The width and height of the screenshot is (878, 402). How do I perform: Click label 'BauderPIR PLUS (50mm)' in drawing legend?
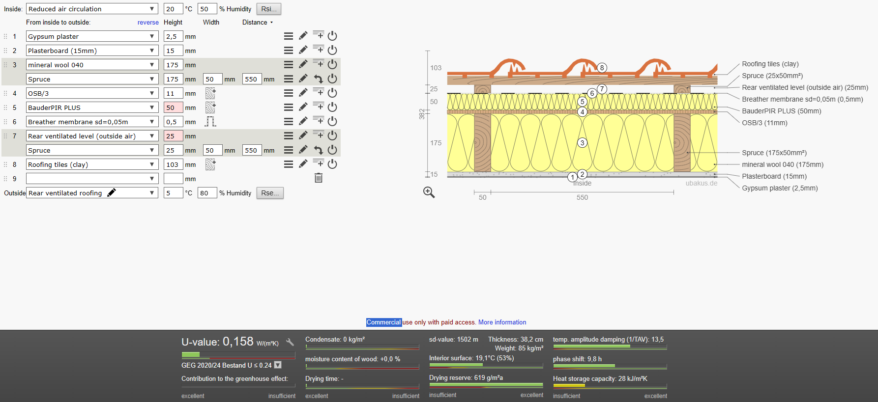pyautogui.click(x=782, y=111)
